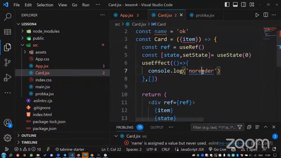Click errors and warnings status indicator
This screenshot has height=158, width=281.
tap(28, 149)
